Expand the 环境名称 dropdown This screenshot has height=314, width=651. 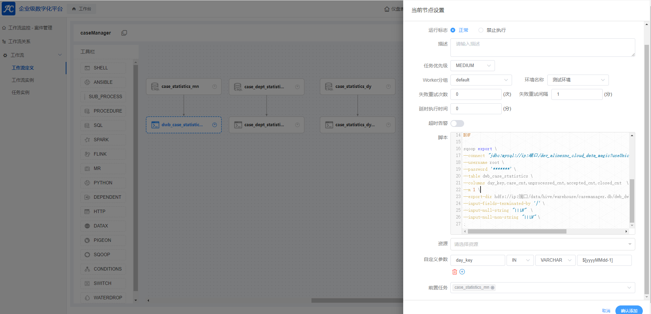tap(578, 80)
